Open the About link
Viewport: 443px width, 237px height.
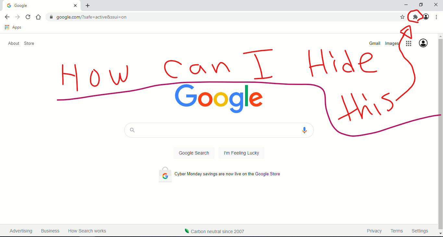click(x=14, y=43)
